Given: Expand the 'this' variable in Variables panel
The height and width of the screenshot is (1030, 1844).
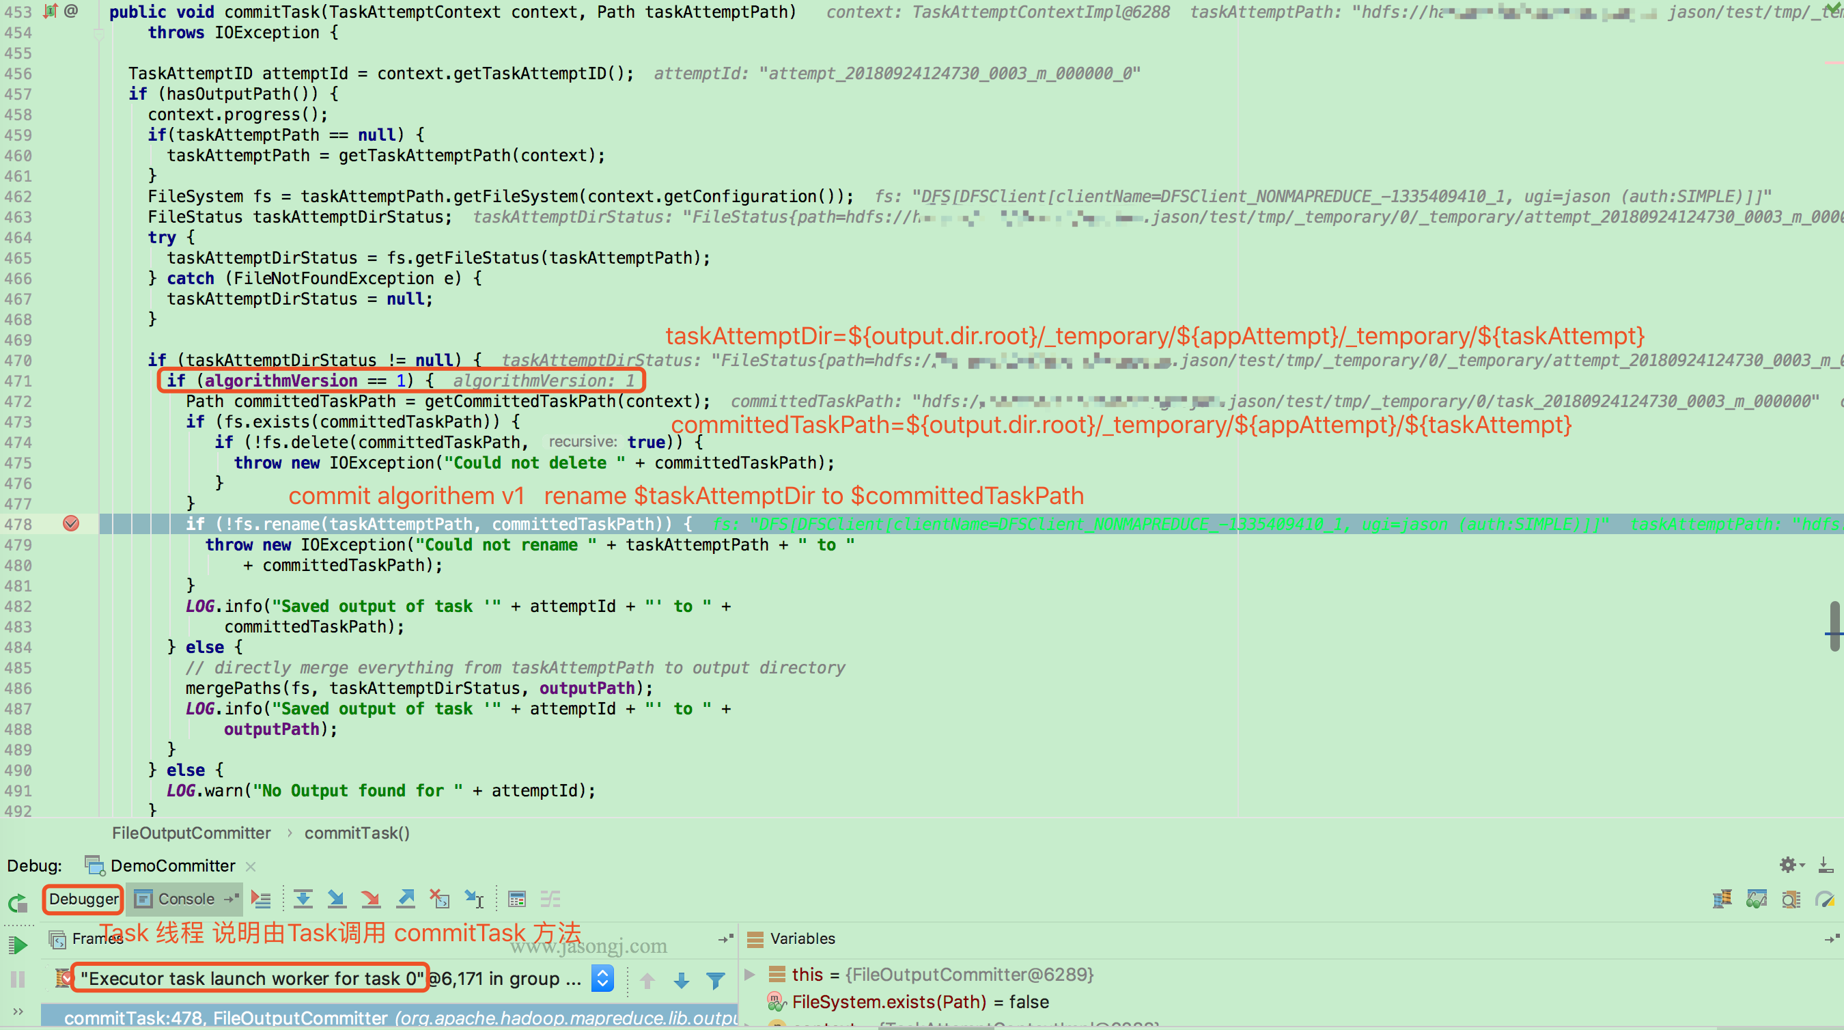Looking at the screenshot, I should pyautogui.click(x=748, y=974).
